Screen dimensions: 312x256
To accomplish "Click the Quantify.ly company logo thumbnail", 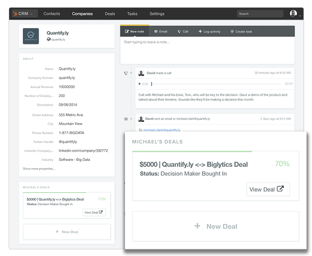I will 31,36.
